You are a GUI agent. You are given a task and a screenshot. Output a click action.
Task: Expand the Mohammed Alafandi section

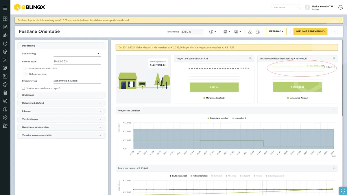(x=61, y=103)
